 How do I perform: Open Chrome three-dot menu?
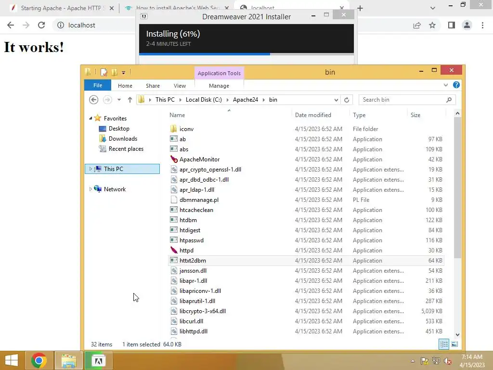pos(482,25)
